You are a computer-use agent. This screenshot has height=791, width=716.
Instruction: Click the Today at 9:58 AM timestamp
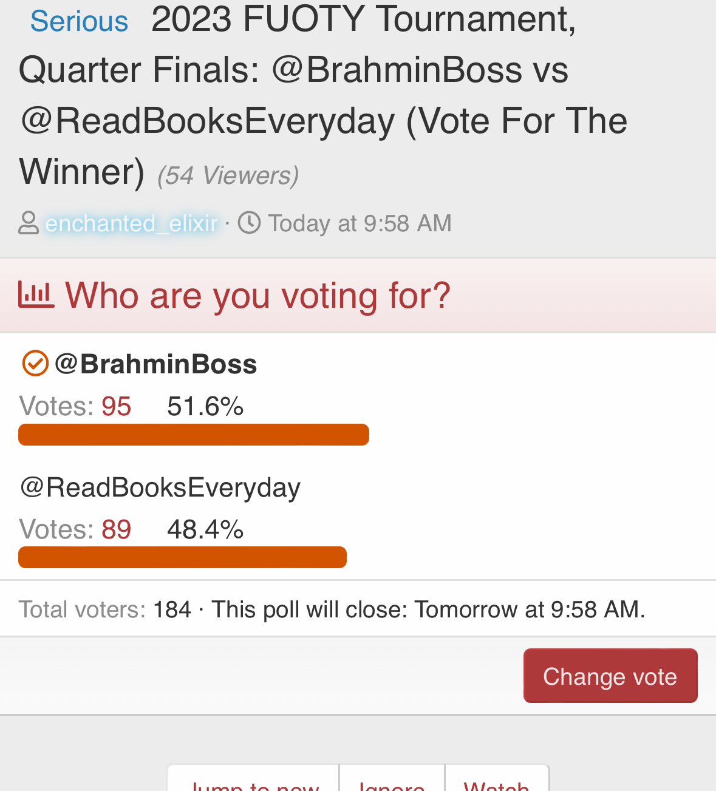click(360, 223)
